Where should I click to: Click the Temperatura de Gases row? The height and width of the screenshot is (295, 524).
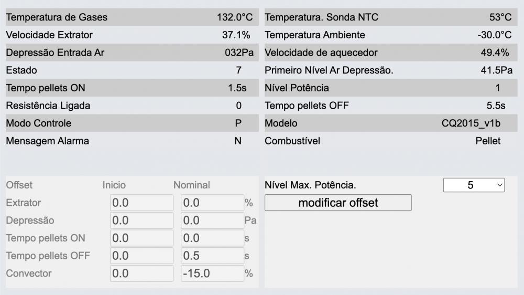coord(132,17)
